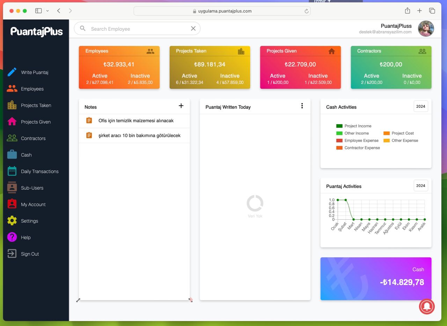Toggle Other Expense legend item

pyautogui.click(x=401, y=141)
